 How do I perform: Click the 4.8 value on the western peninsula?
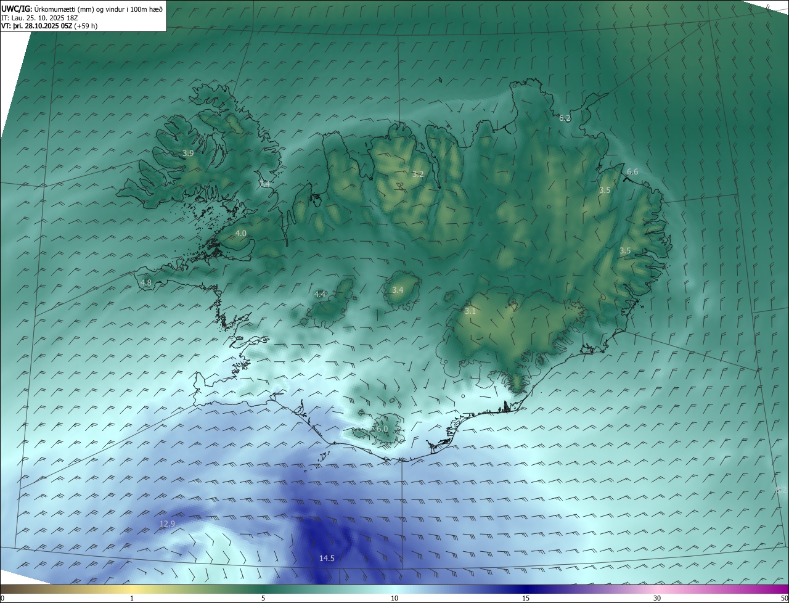[x=146, y=283]
